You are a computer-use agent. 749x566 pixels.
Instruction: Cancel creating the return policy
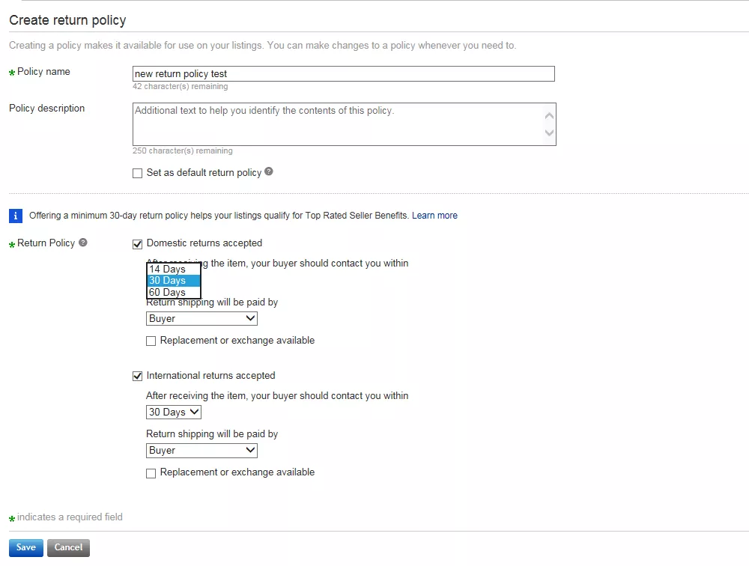[x=68, y=547]
